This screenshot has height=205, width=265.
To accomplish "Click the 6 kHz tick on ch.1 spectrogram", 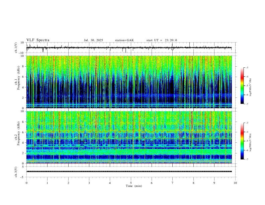I will [x=23, y=77].
